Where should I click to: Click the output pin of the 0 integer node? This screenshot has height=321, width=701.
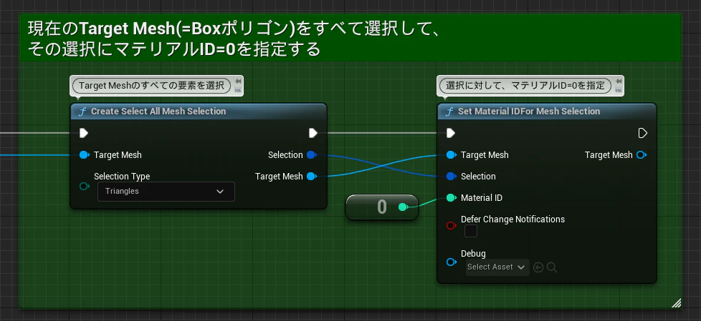pos(403,207)
